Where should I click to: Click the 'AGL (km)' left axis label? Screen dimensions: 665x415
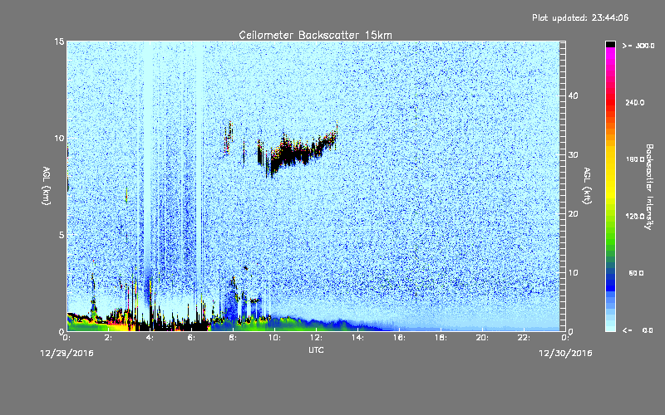pyautogui.click(x=47, y=186)
